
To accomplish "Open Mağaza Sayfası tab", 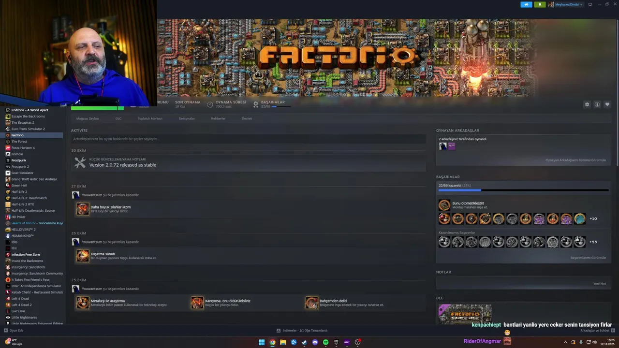I will click(88, 118).
